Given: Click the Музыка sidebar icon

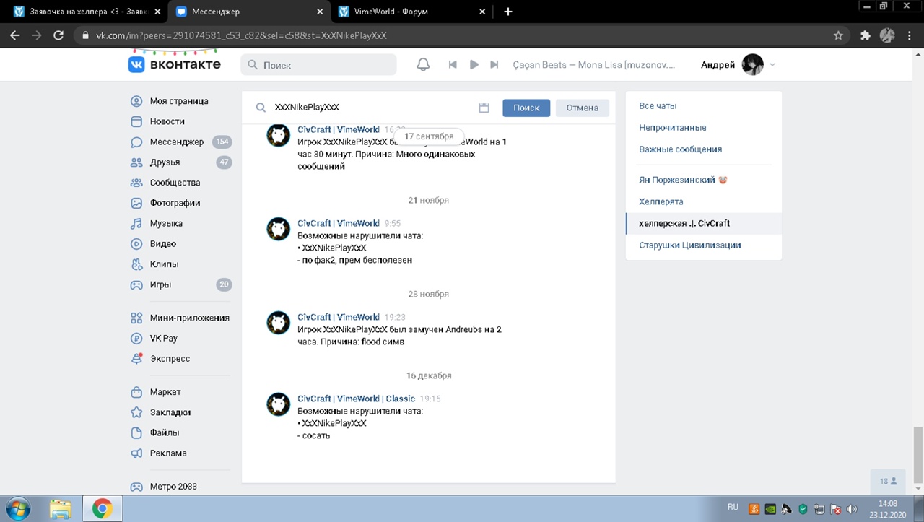Looking at the screenshot, I should coord(136,223).
